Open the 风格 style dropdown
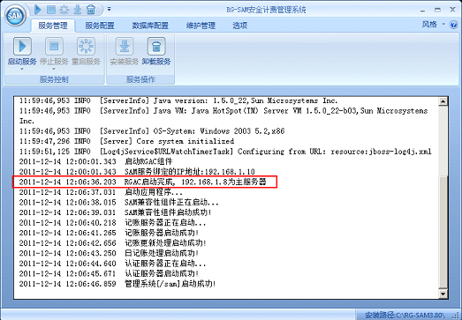This screenshot has height=320, width=462. coord(433,25)
